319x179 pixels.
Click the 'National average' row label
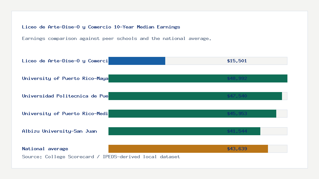pyautogui.click(x=45, y=149)
